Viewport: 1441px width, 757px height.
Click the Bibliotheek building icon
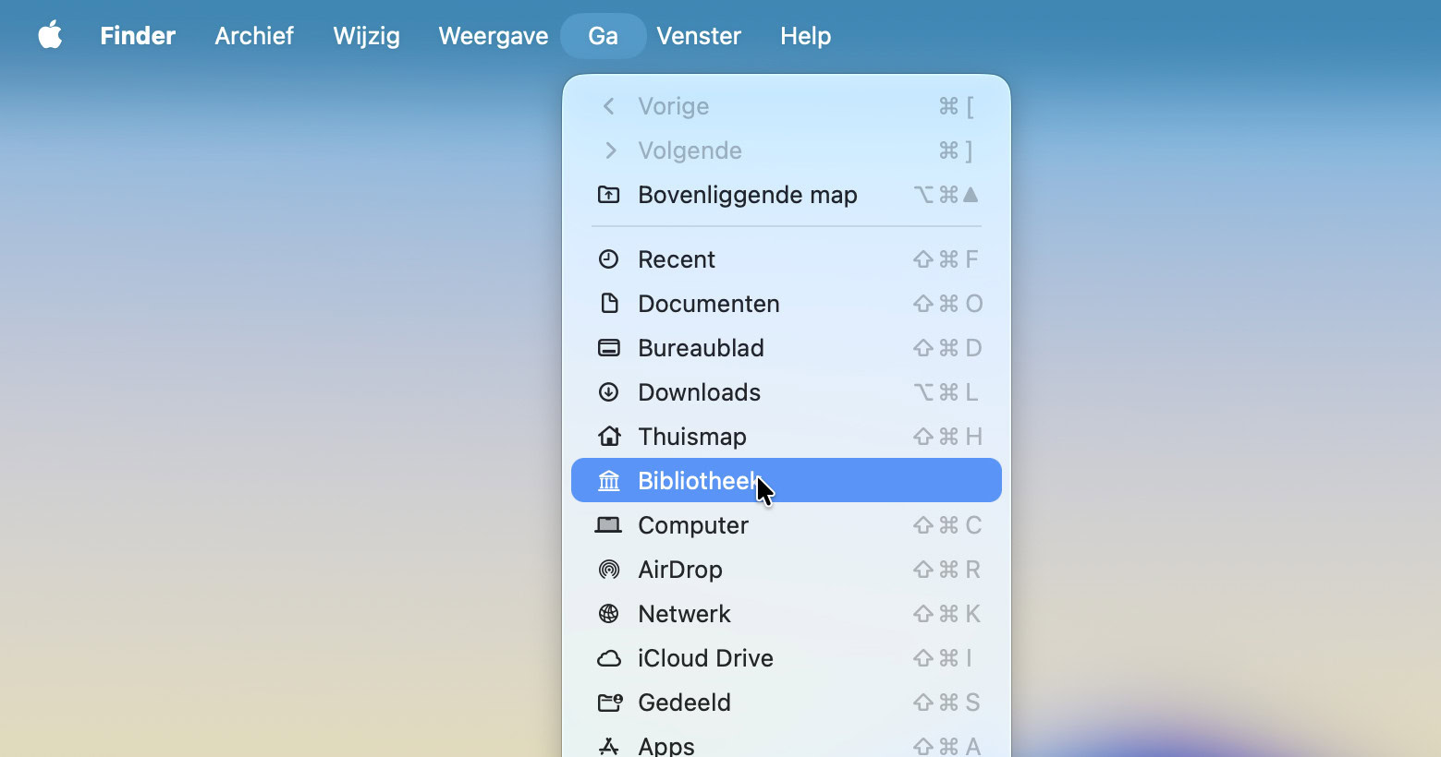pyautogui.click(x=608, y=481)
